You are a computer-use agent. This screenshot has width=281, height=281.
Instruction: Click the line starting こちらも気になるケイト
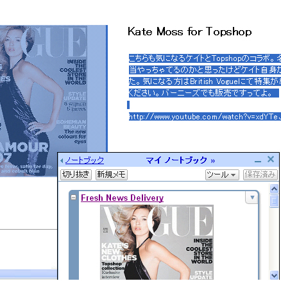coord(205,58)
